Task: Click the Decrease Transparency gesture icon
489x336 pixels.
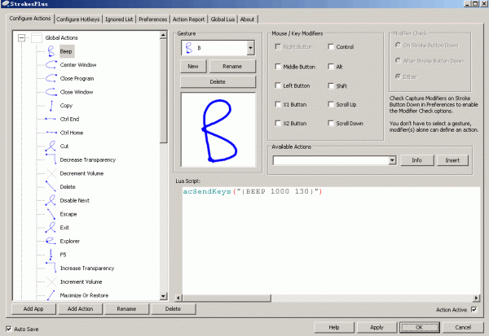Action: coord(51,159)
